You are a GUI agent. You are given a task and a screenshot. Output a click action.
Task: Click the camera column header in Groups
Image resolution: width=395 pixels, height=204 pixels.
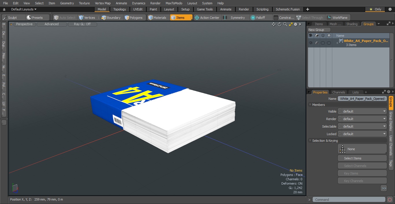(317, 36)
